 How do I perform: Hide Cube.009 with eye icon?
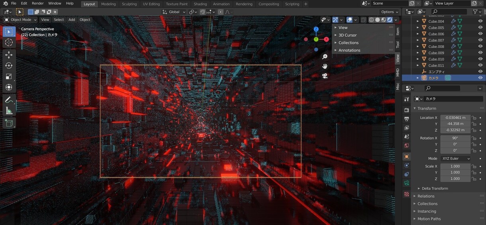pos(480,53)
